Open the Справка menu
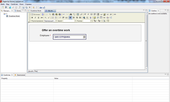 click(x=28, y=4)
